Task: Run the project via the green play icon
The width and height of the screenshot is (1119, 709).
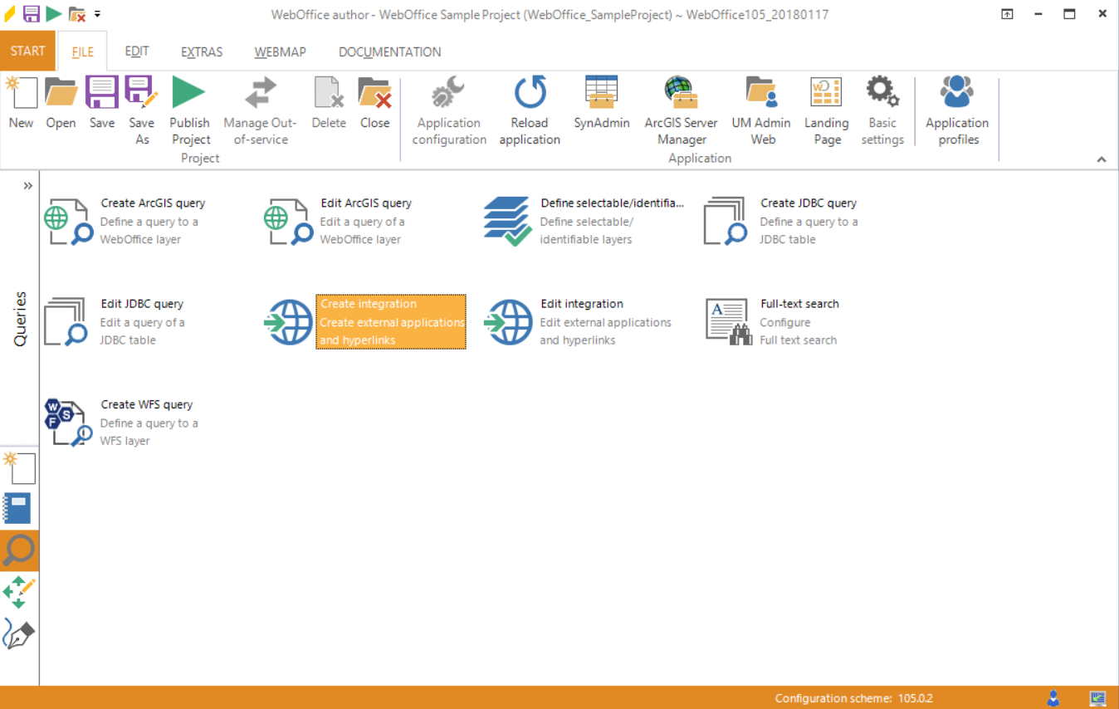Action: click(52, 13)
